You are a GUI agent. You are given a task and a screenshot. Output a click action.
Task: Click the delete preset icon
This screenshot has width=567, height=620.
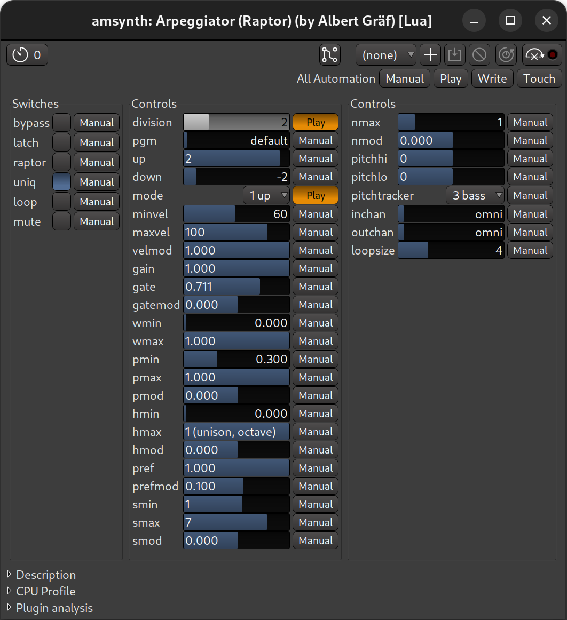tap(479, 55)
